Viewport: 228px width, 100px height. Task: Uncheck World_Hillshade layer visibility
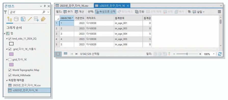pos(10,75)
